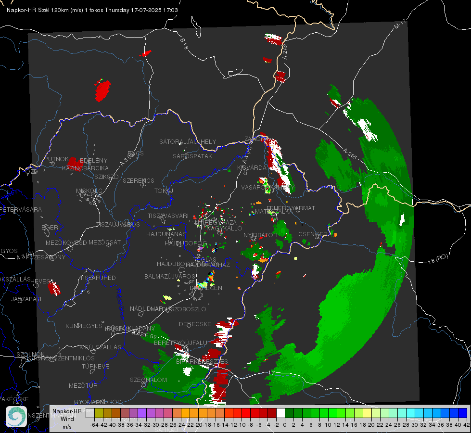471x433 pixels.
Task: Select the CSENGER town label
Action: (313, 234)
